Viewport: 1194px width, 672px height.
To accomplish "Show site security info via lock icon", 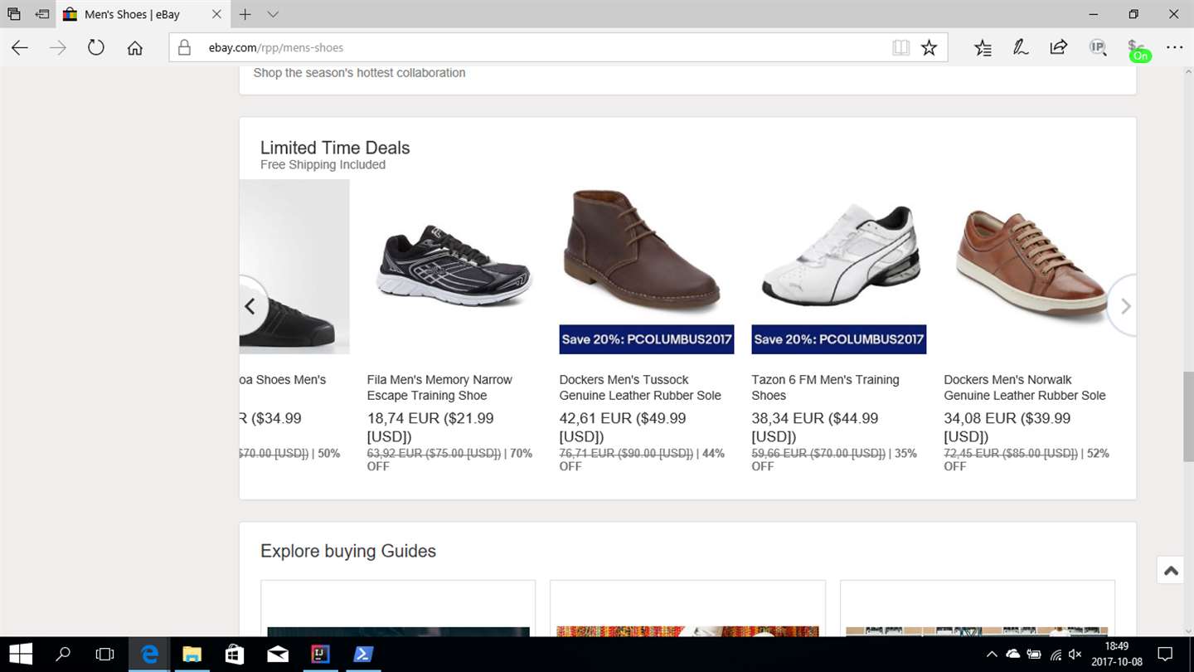I will click(185, 48).
